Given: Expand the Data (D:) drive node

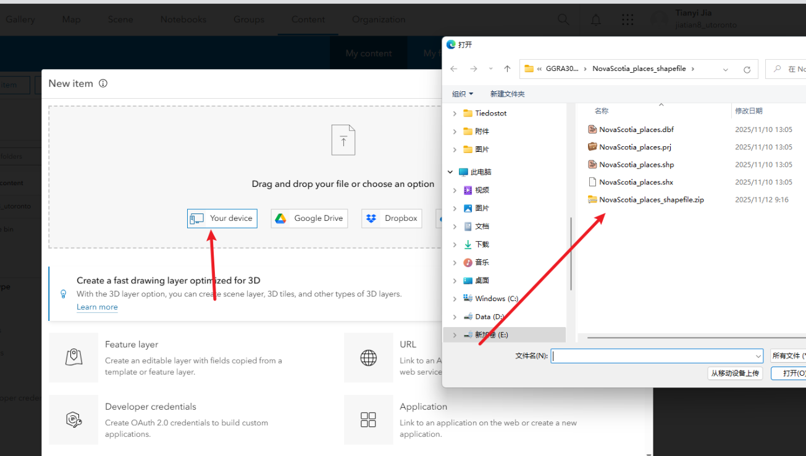Looking at the screenshot, I should click(455, 317).
